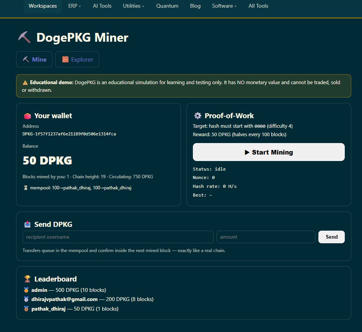Click the purse icon beside Your wallet

coord(27,116)
